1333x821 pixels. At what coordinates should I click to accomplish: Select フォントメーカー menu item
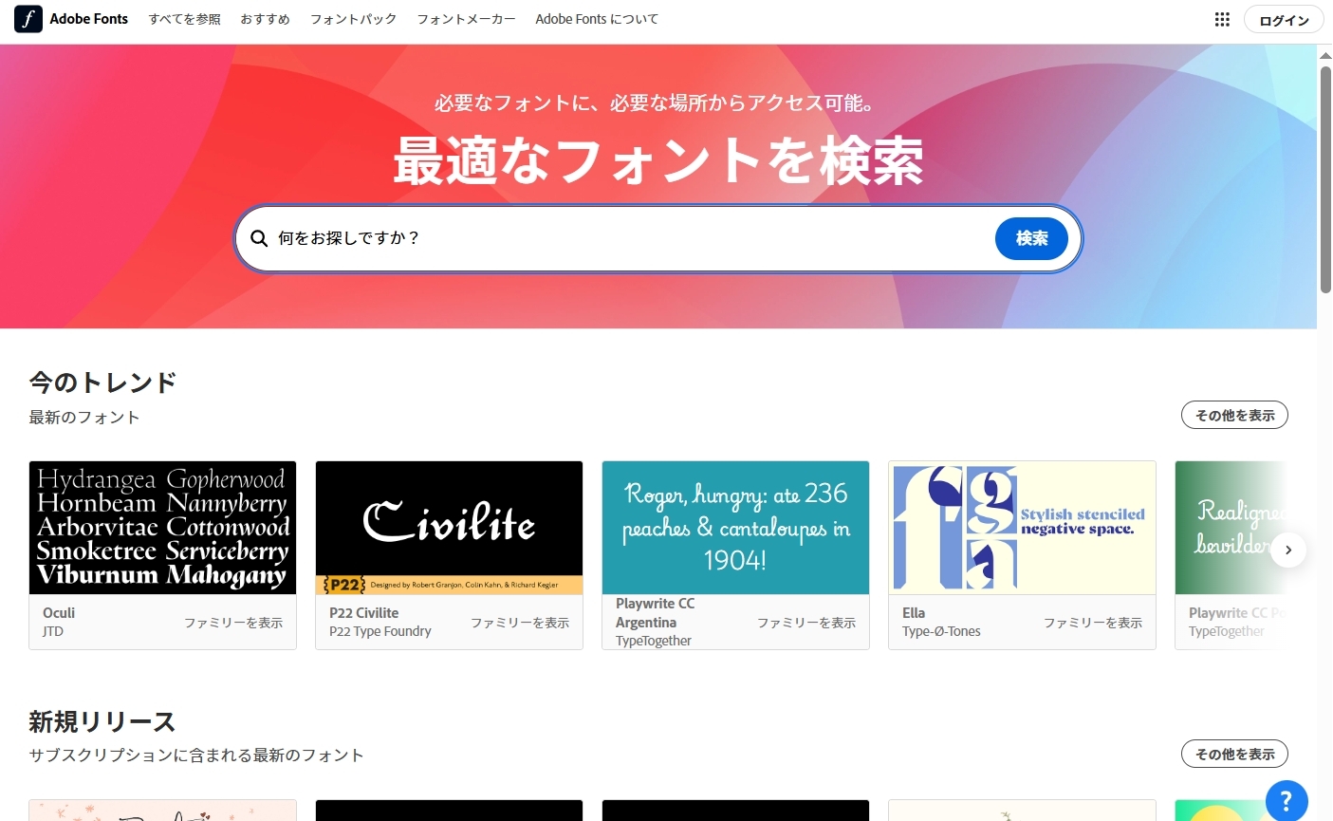coord(466,19)
